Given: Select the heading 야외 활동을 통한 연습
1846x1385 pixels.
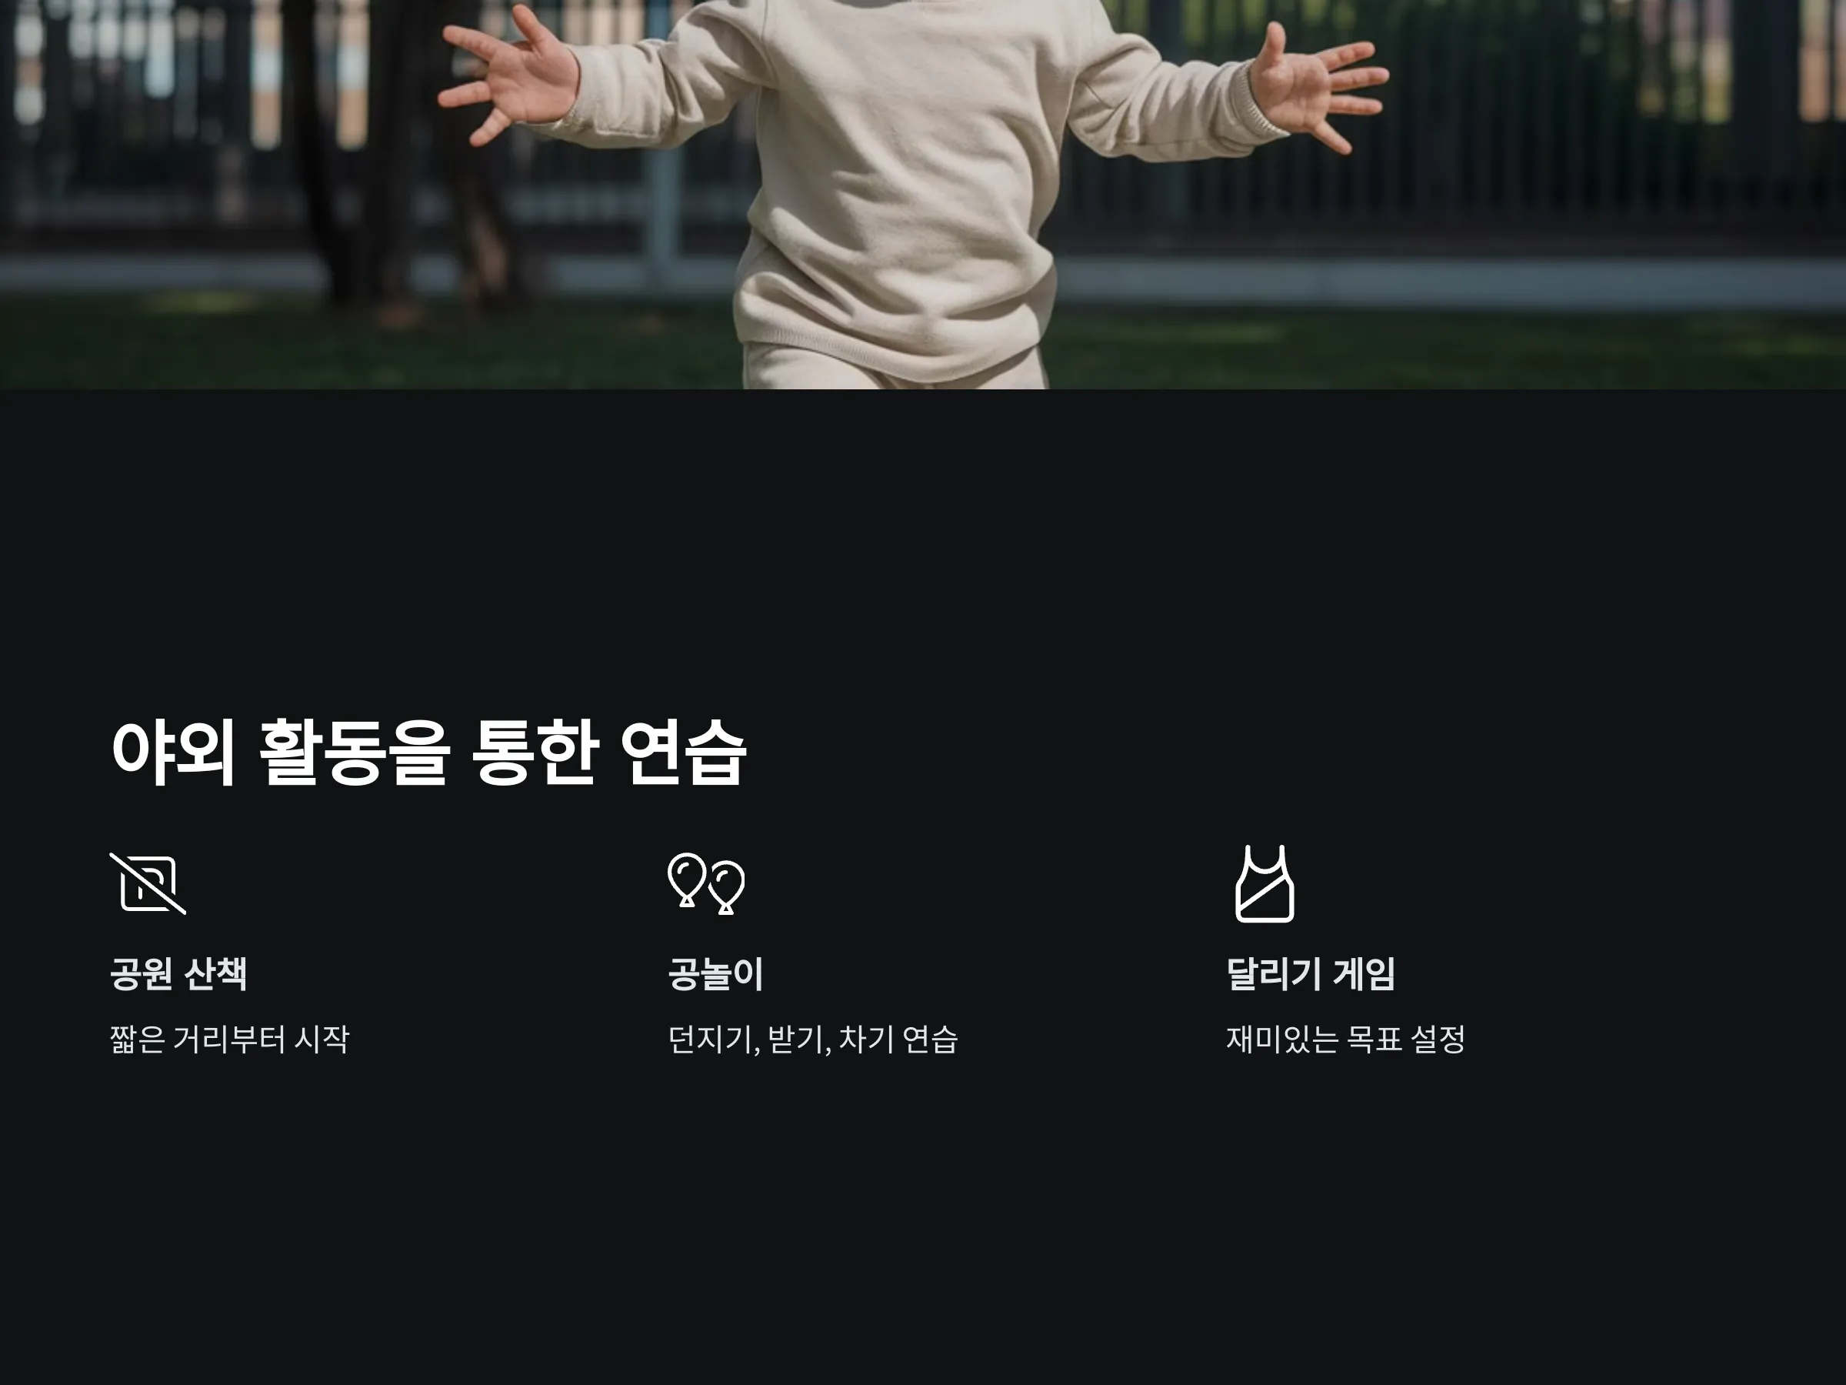Looking at the screenshot, I should coord(429,753).
